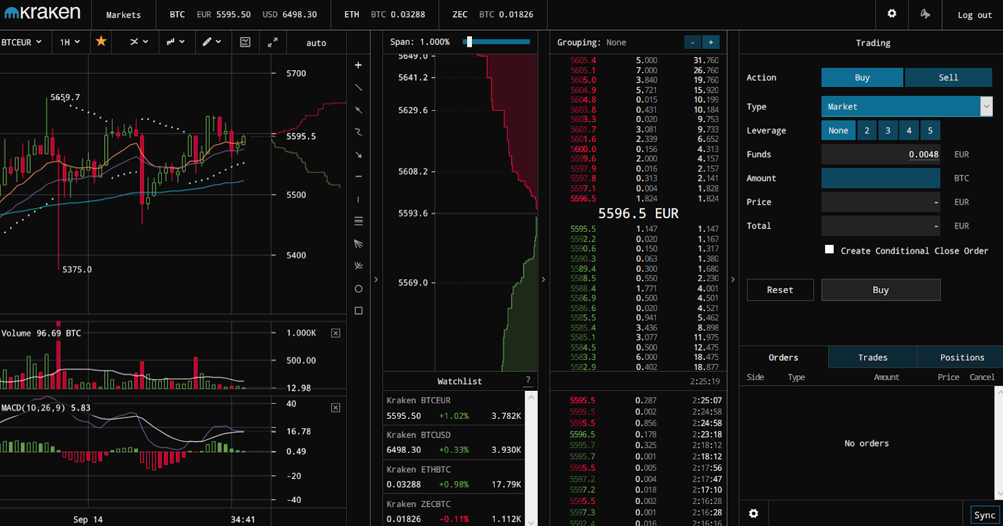Select the line-with-point ray tool

pyautogui.click(x=358, y=110)
